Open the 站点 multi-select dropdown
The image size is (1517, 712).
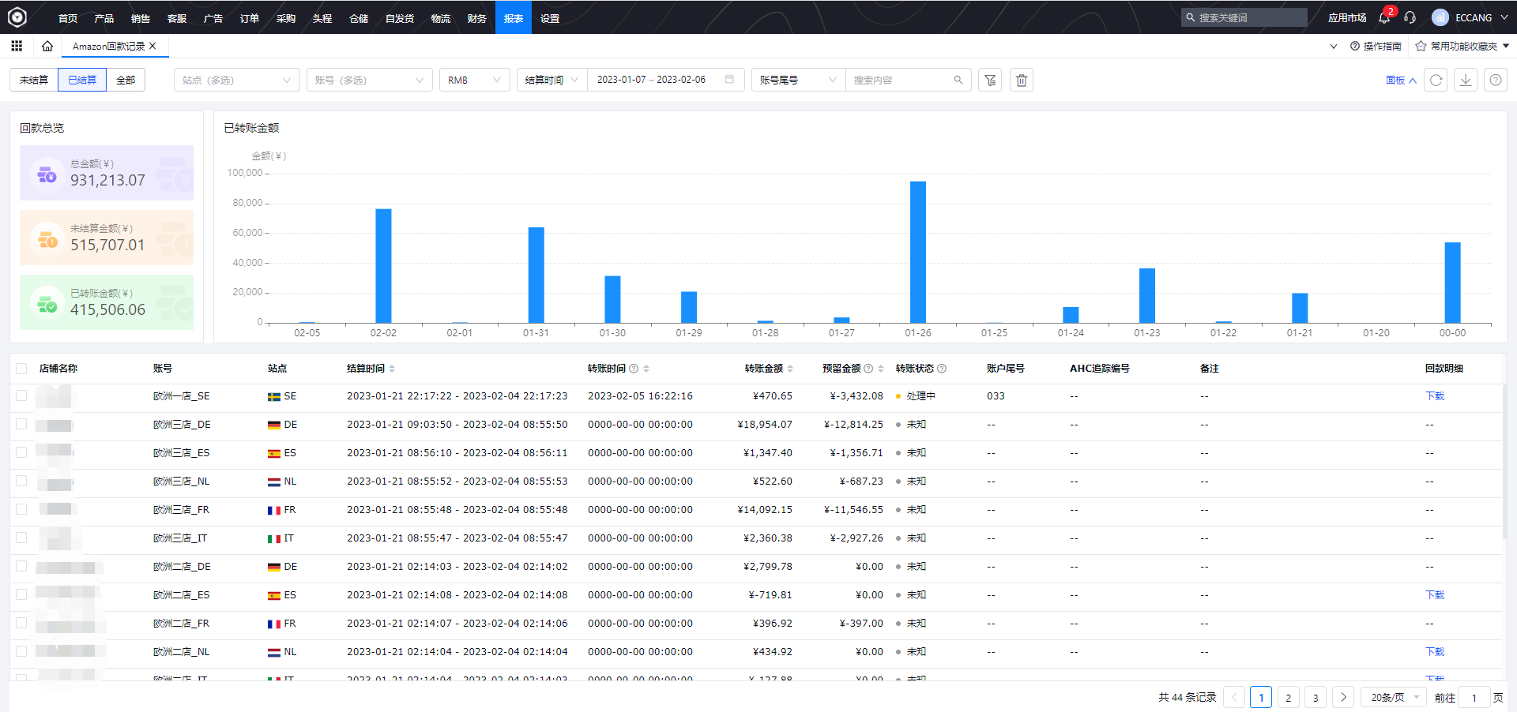236,80
